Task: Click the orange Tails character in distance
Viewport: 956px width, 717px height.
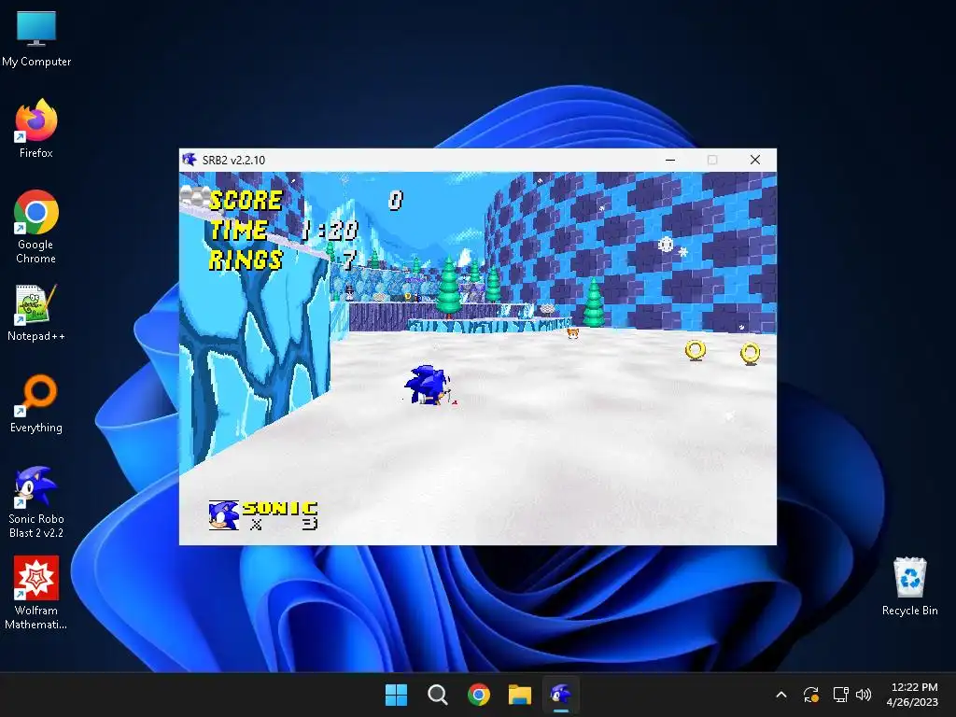Action: tap(572, 333)
